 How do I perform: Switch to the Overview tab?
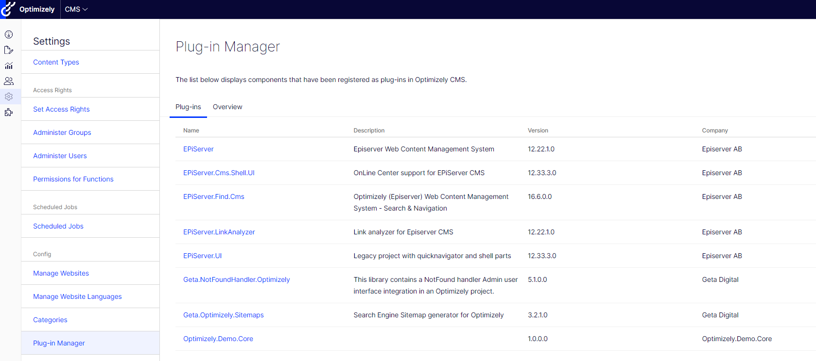coord(227,107)
